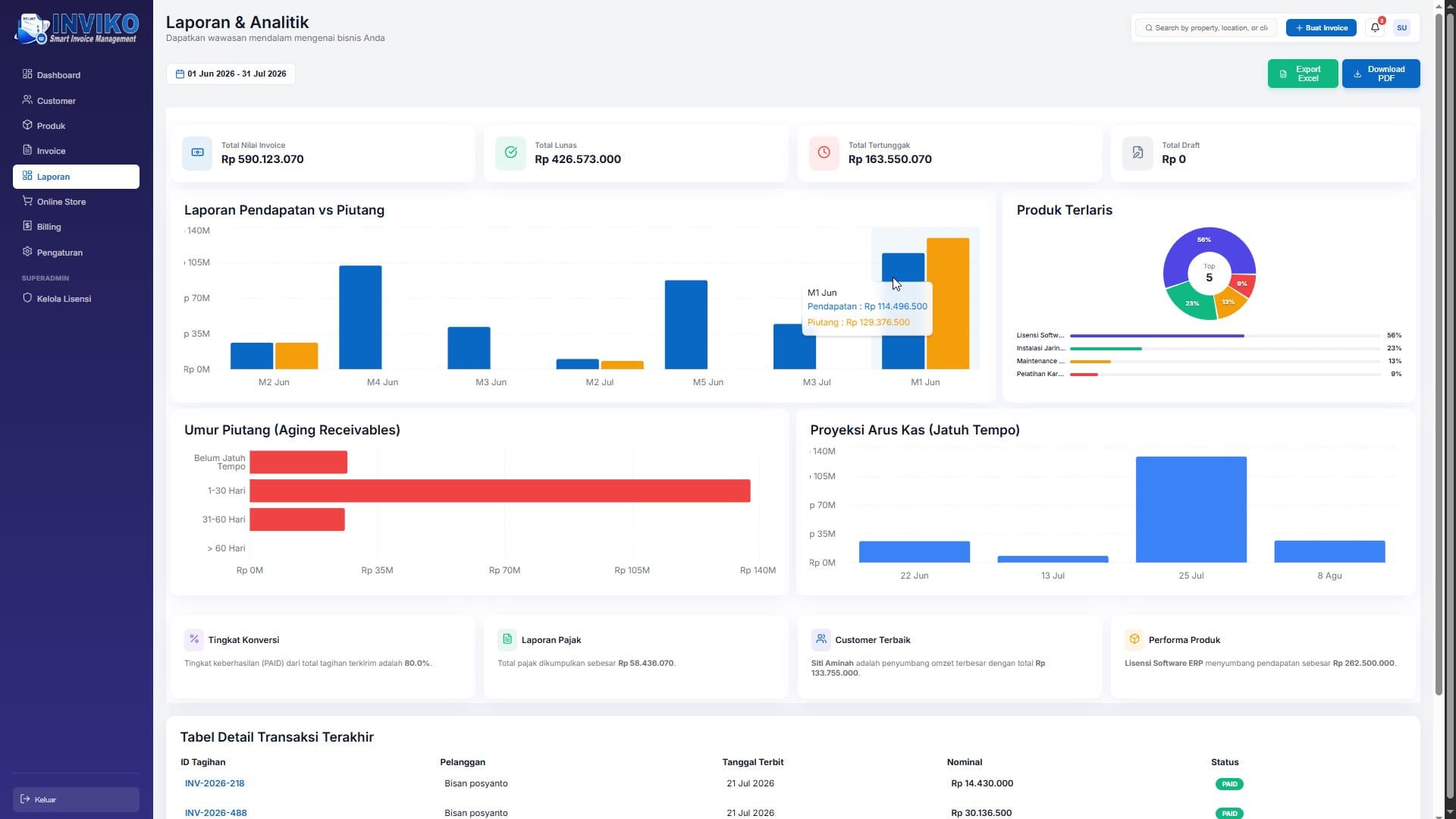Click the blue M4 Jun revenue bar
Viewport: 1456px width, 819px height.
pyautogui.click(x=360, y=317)
